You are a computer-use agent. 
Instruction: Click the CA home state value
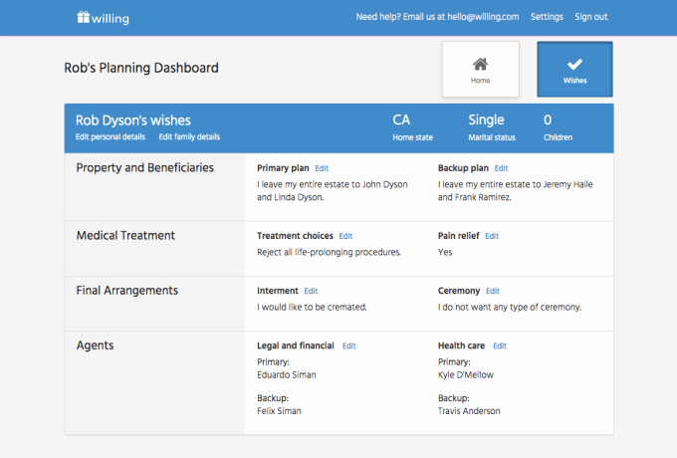click(401, 119)
